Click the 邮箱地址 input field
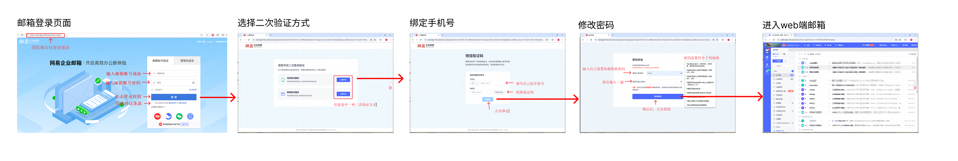Viewport: 958px width, 161px height. (174, 73)
